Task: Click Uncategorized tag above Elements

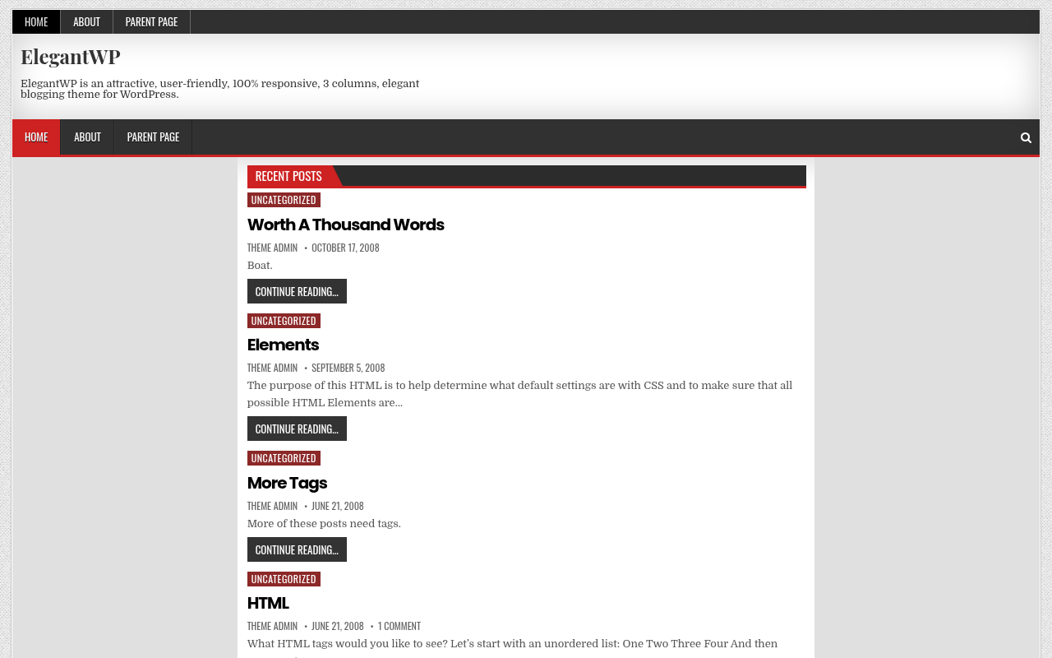Action: coord(284,321)
